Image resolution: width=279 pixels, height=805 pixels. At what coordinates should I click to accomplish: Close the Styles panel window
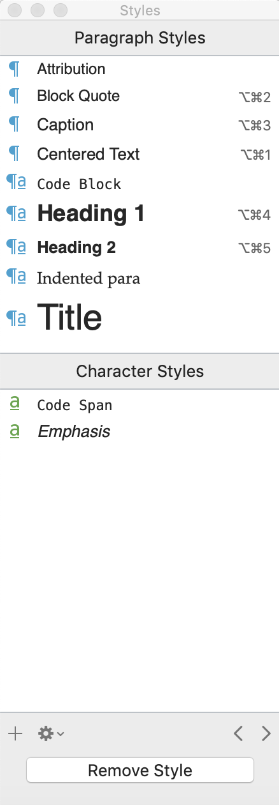click(x=15, y=10)
